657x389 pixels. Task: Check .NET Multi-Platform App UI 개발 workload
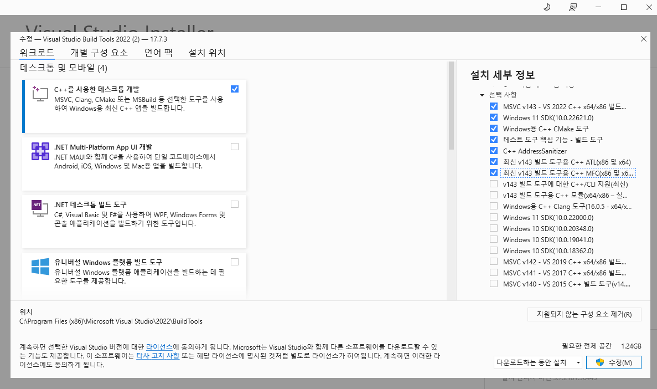click(235, 146)
